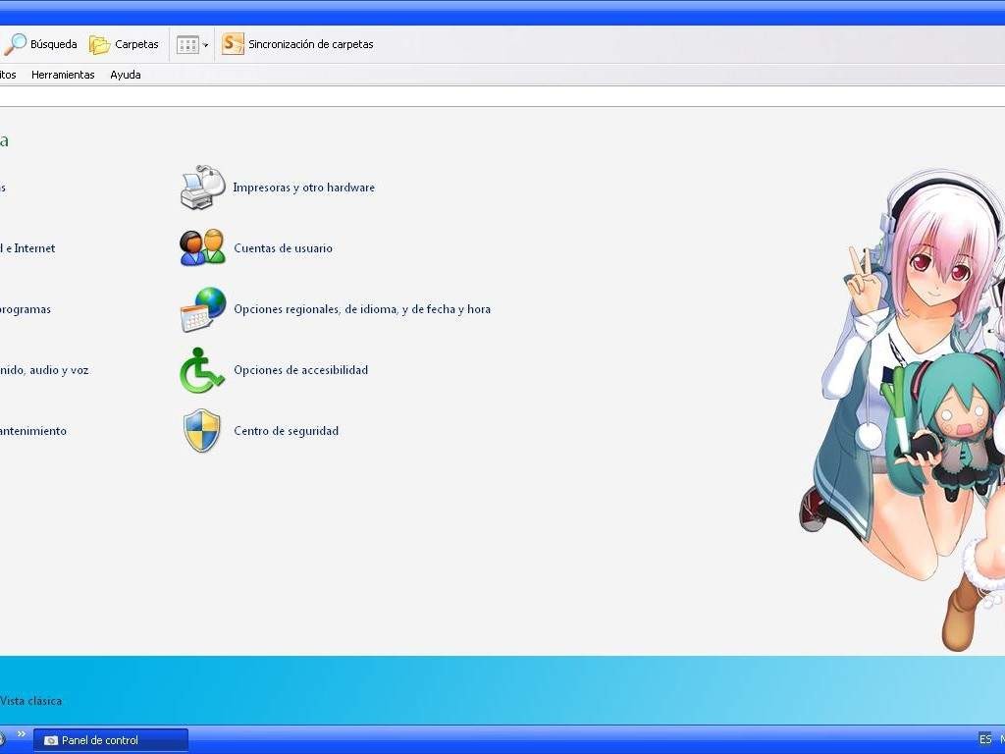Open the Cuentas de usuario people icon
Viewport: 1005px width, 754px height.
click(202, 248)
